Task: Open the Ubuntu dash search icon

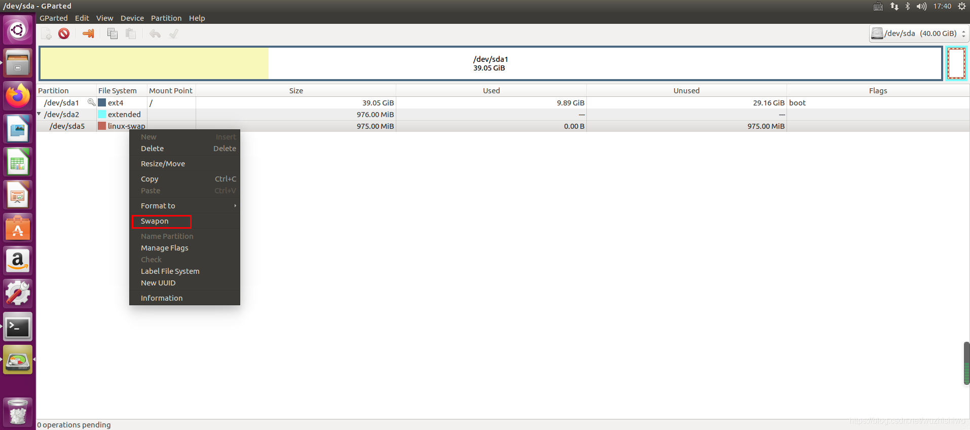Action: pos(18,30)
